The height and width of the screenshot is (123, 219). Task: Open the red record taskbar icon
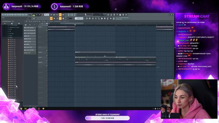39,109
